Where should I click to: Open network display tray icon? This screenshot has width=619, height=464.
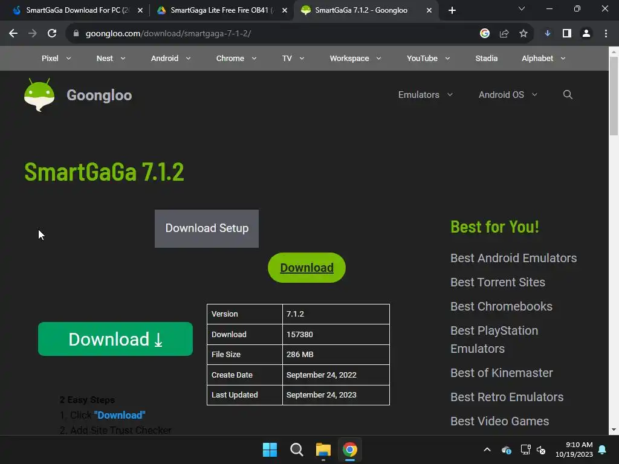click(x=525, y=449)
